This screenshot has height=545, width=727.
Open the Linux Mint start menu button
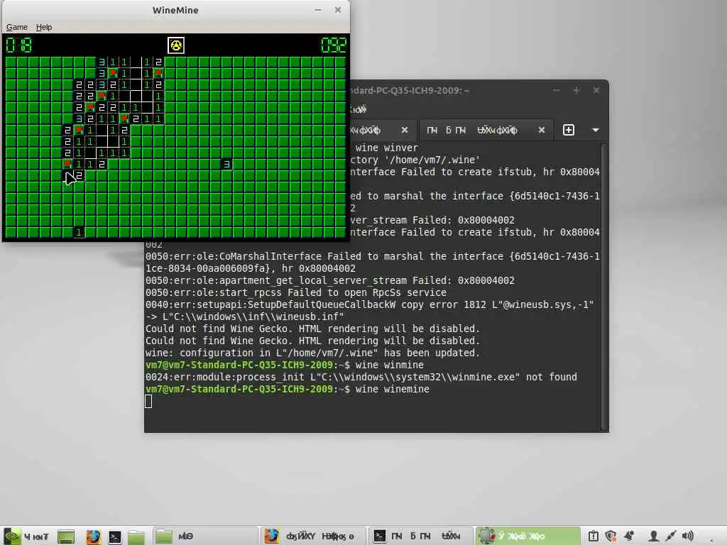(x=26, y=536)
